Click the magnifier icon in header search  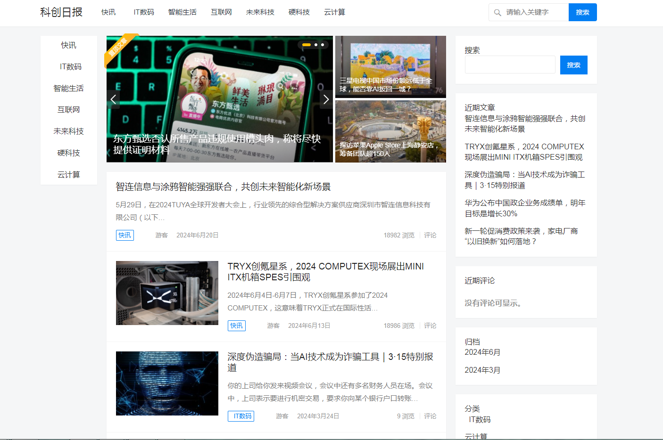pos(497,13)
